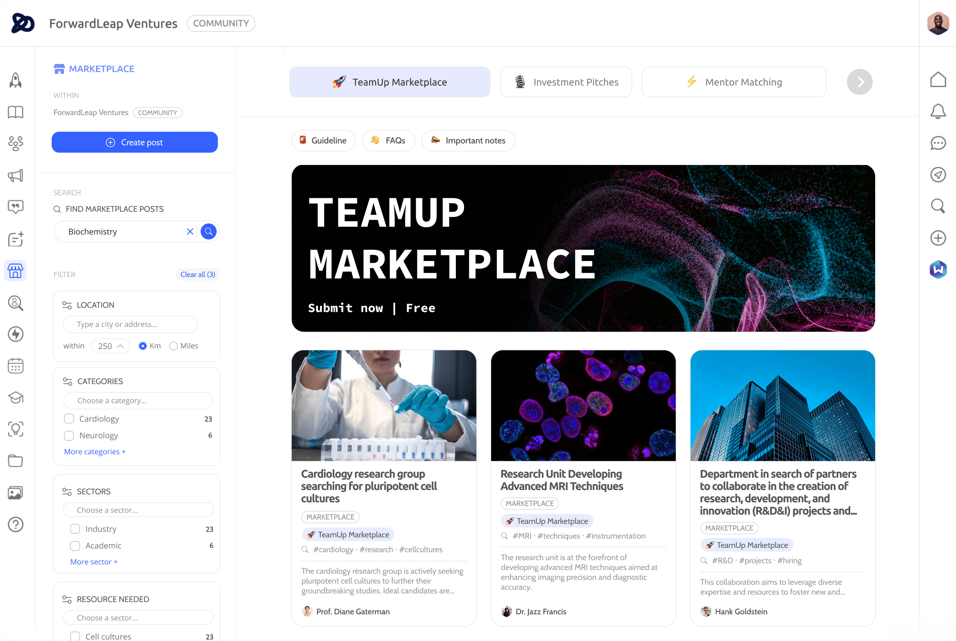Switch to Mentor Matching tab
956x641 pixels.
click(x=734, y=82)
